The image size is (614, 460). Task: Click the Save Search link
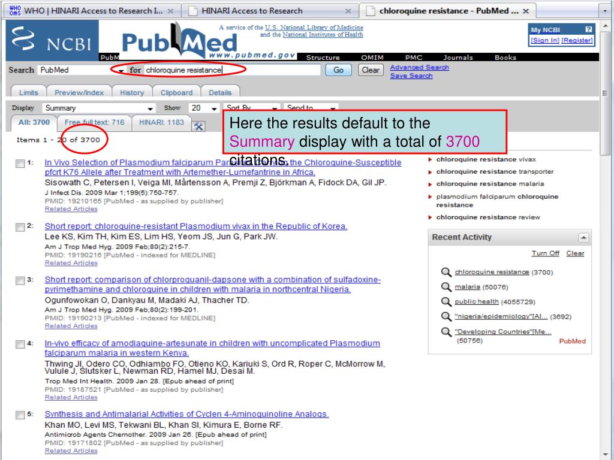click(x=411, y=76)
